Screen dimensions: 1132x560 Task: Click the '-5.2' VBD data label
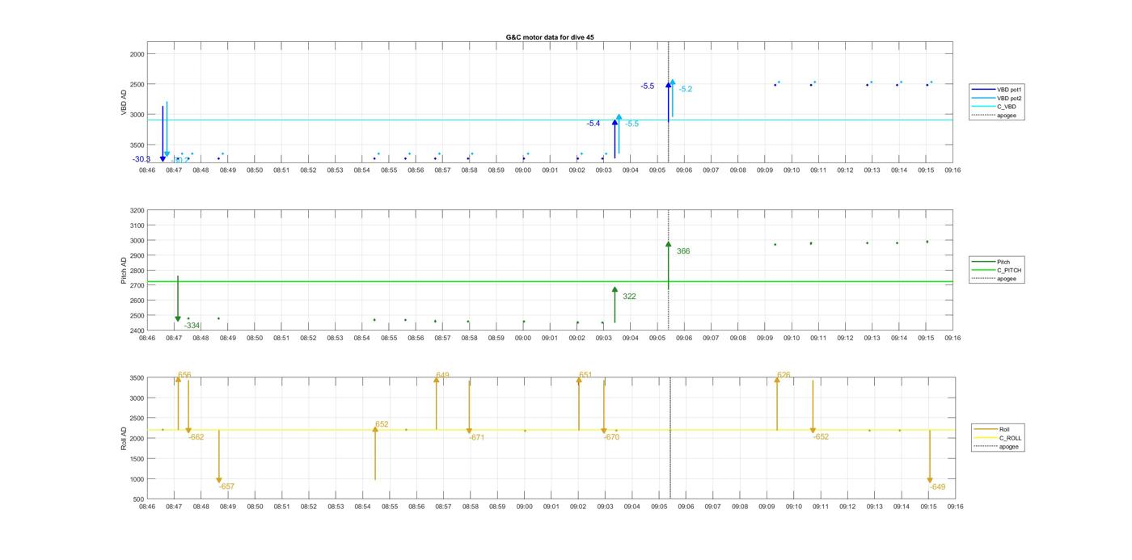(x=686, y=89)
